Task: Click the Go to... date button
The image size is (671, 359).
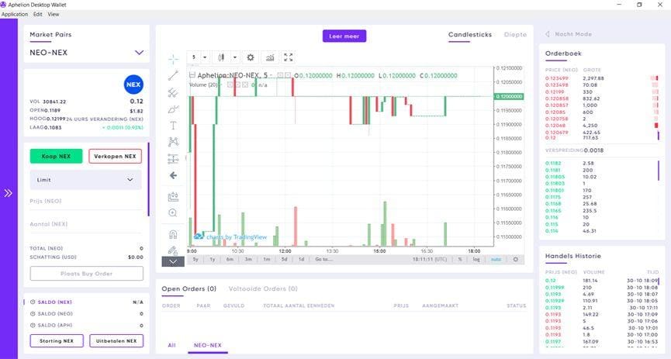Action: tap(323, 259)
